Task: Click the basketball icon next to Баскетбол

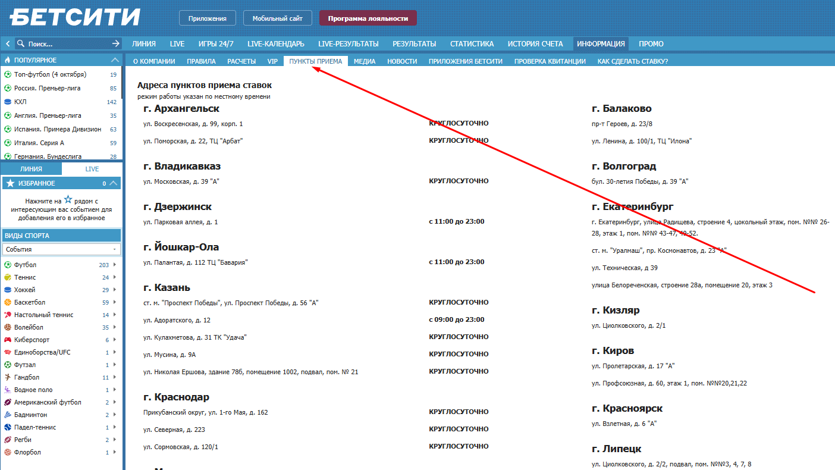Action: (x=8, y=302)
